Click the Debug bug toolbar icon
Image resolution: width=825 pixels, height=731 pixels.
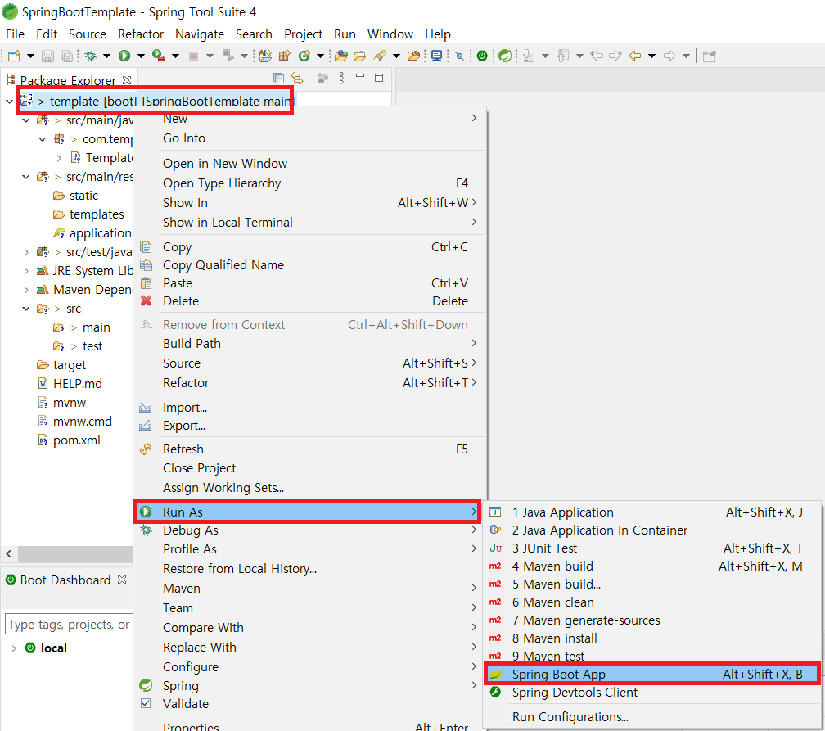pyautogui.click(x=91, y=56)
